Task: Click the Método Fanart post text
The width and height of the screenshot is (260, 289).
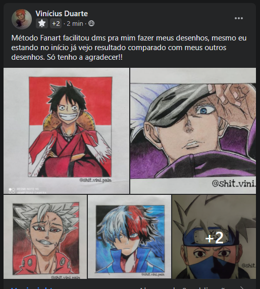Action: (129, 48)
